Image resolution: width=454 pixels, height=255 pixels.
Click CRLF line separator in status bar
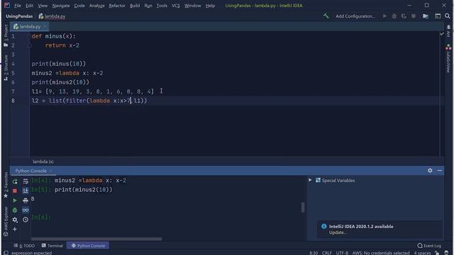point(326,253)
